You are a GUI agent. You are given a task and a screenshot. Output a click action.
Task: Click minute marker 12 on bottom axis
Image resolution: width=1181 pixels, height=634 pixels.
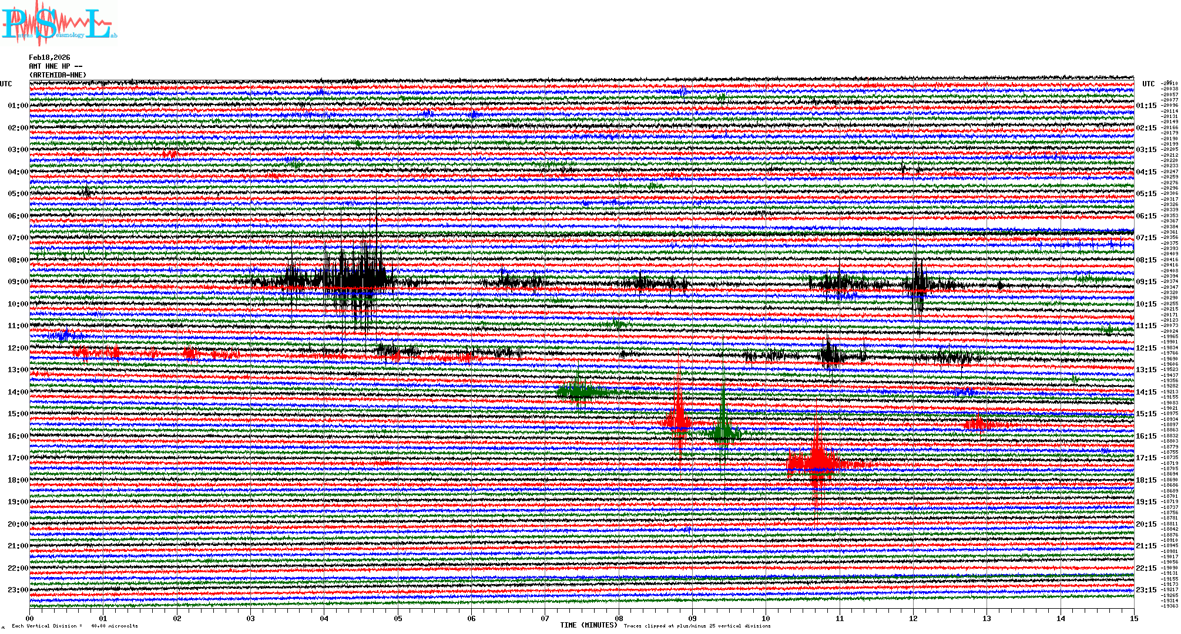pos(913,619)
